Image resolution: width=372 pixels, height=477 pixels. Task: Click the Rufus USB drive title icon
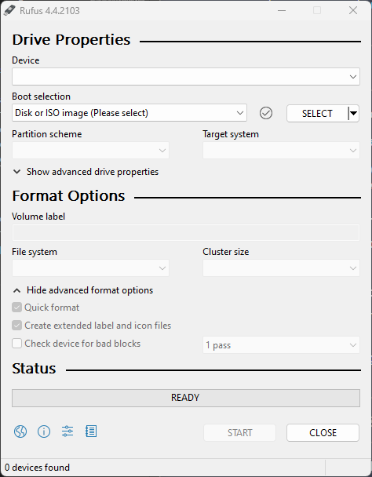click(x=9, y=10)
